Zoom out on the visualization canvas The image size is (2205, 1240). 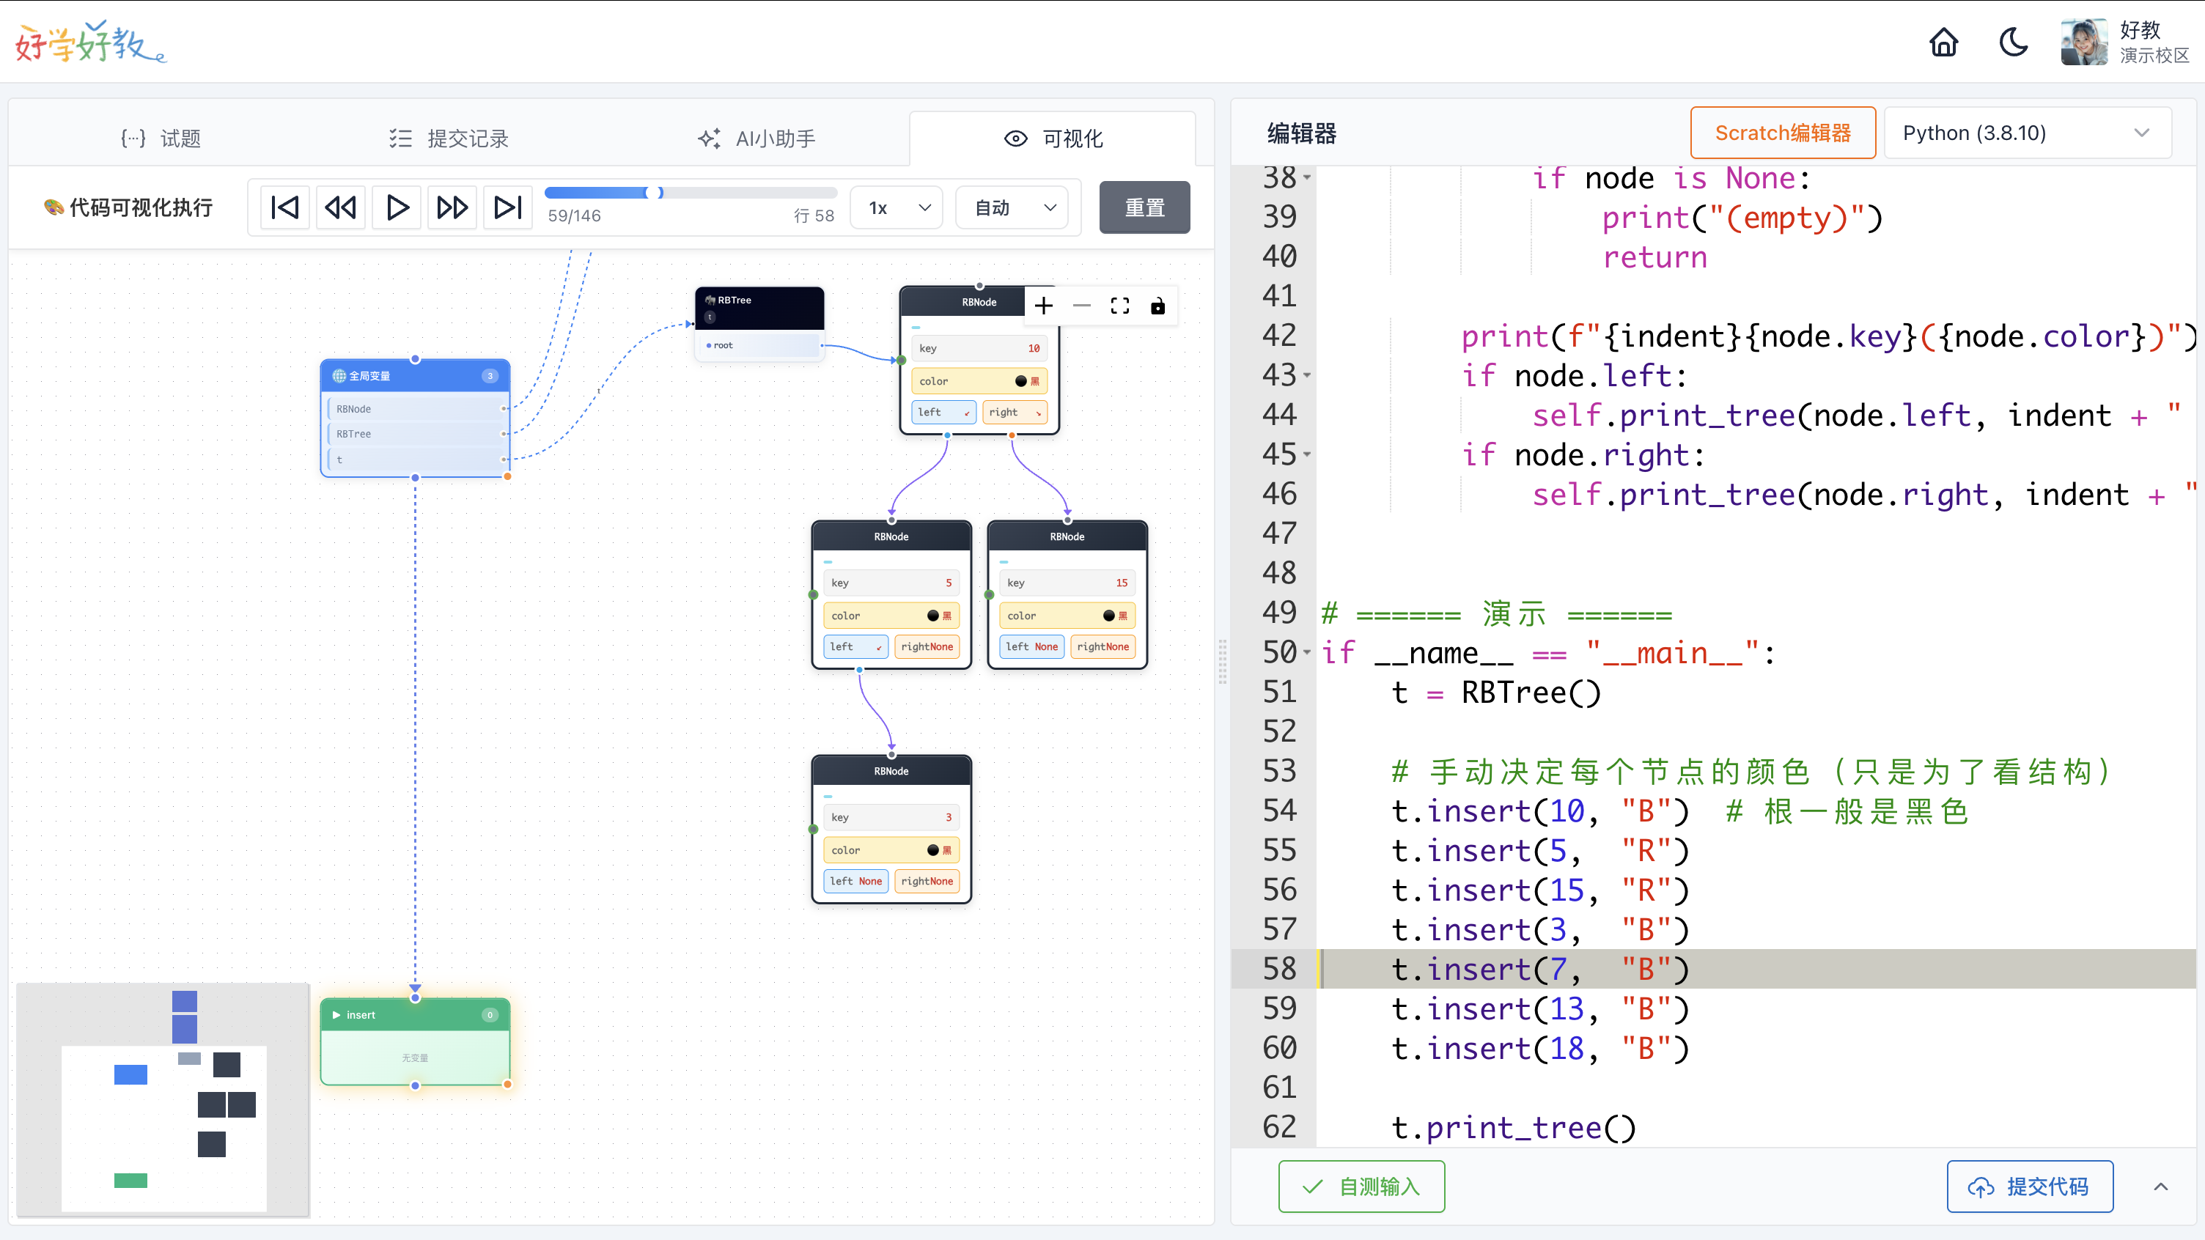[x=1082, y=306]
